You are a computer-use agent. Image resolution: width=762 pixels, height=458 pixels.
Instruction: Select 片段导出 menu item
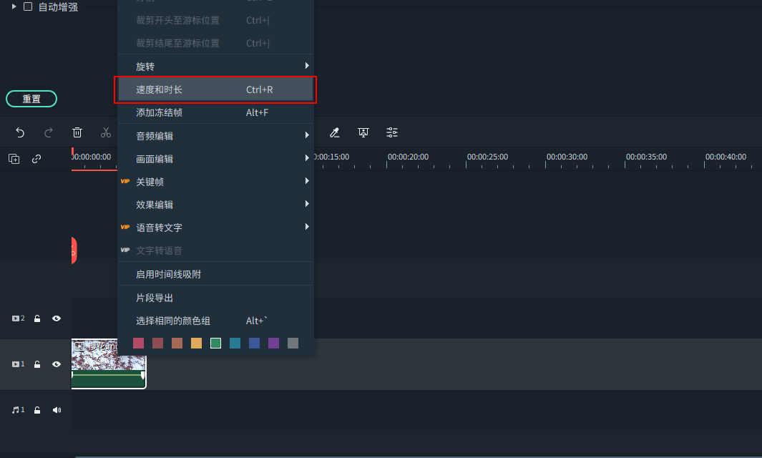pos(216,298)
